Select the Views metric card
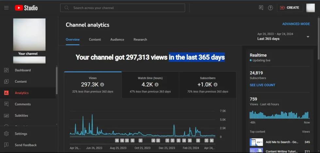The width and height of the screenshot is (320, 153). (x=93, y=85)
